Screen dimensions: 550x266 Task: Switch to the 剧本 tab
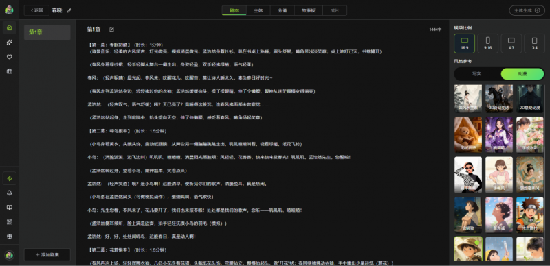point(234,10)
